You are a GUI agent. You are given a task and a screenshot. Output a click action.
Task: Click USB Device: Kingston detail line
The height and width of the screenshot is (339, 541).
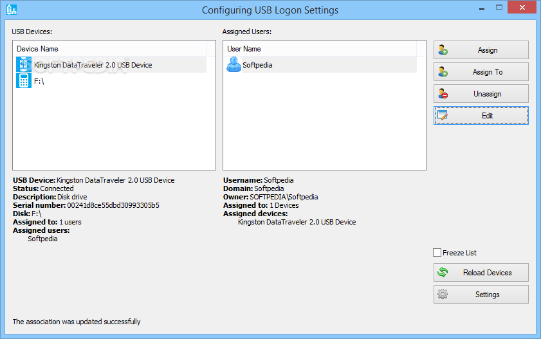coord(93,180)
